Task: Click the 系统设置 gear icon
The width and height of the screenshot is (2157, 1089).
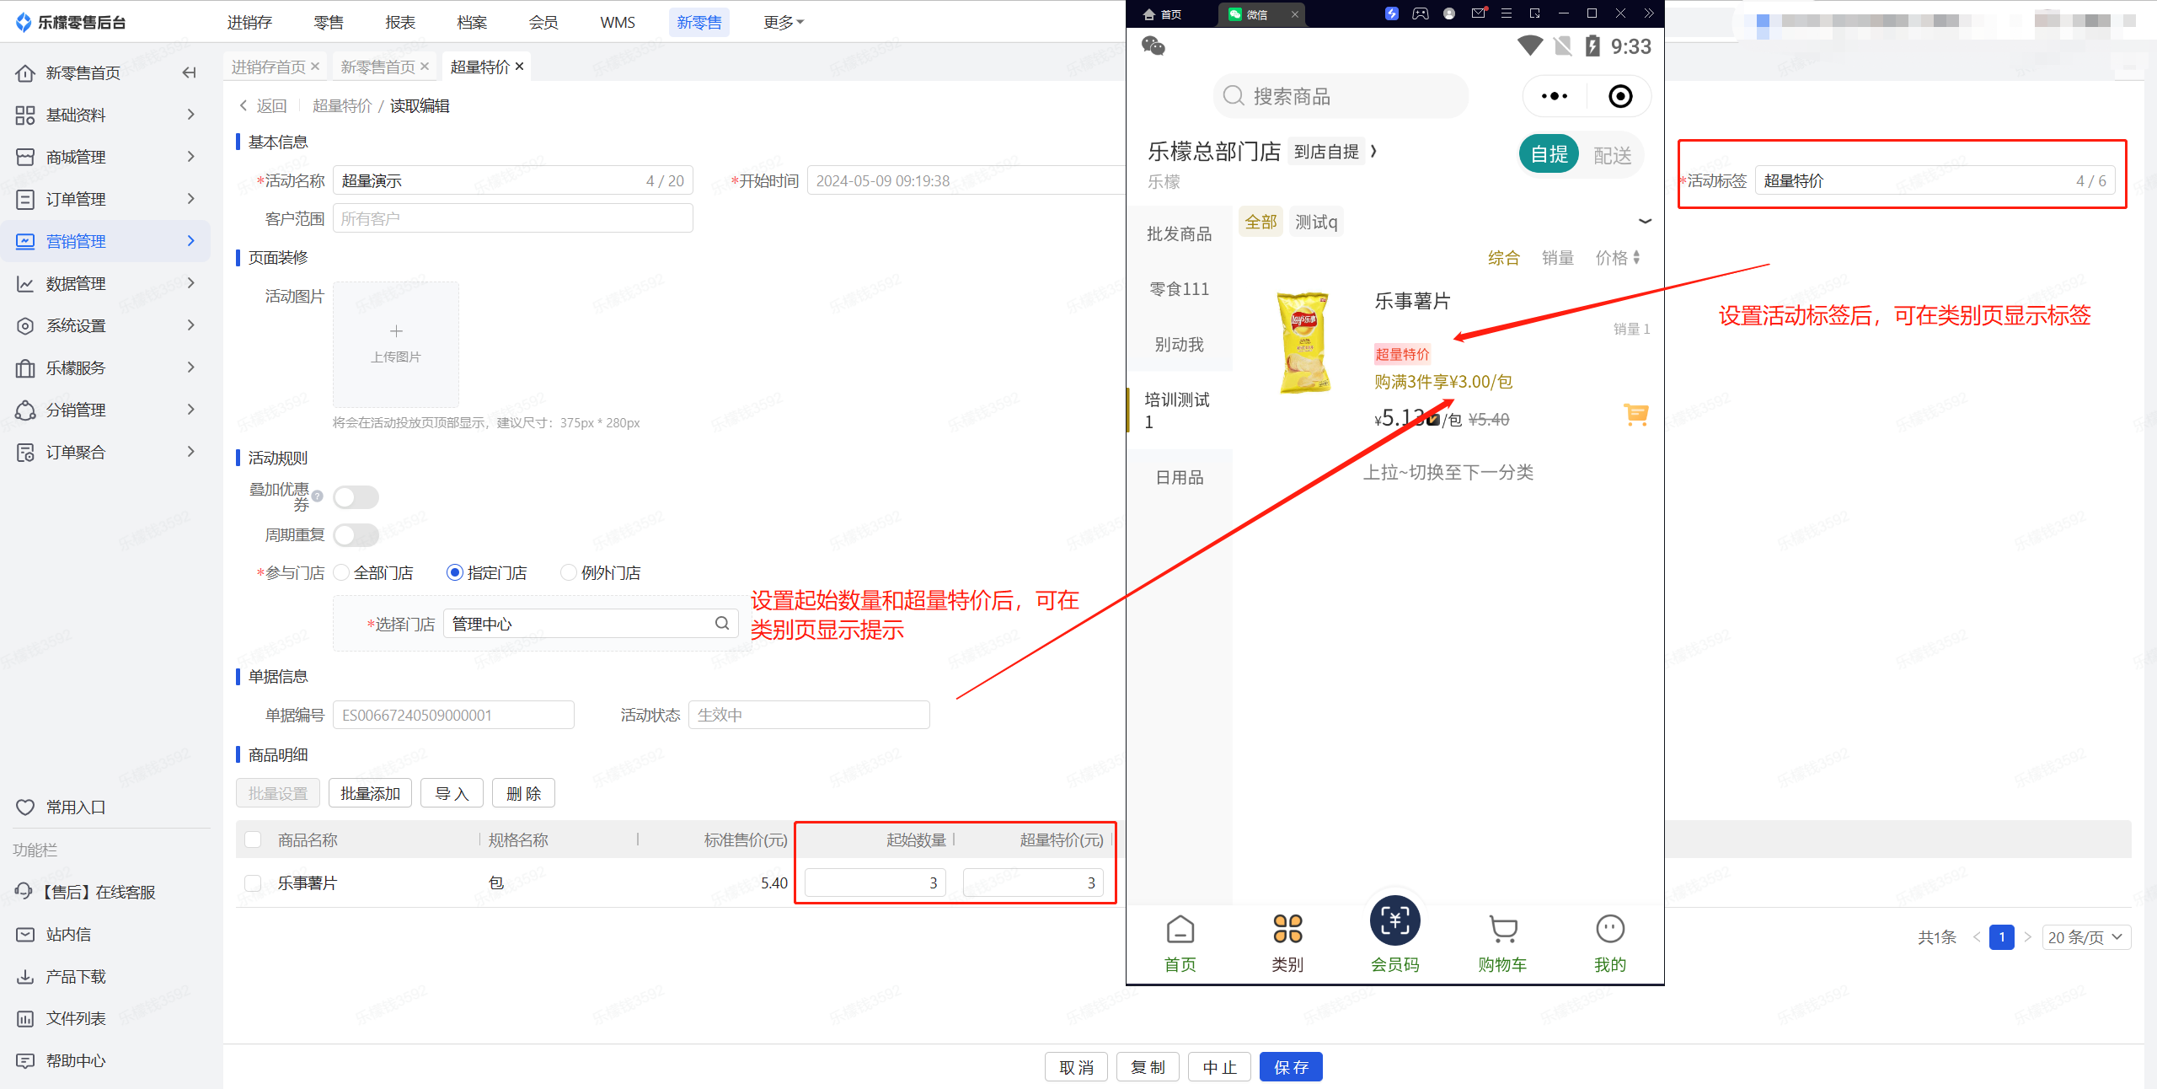Action: (25, 325)
